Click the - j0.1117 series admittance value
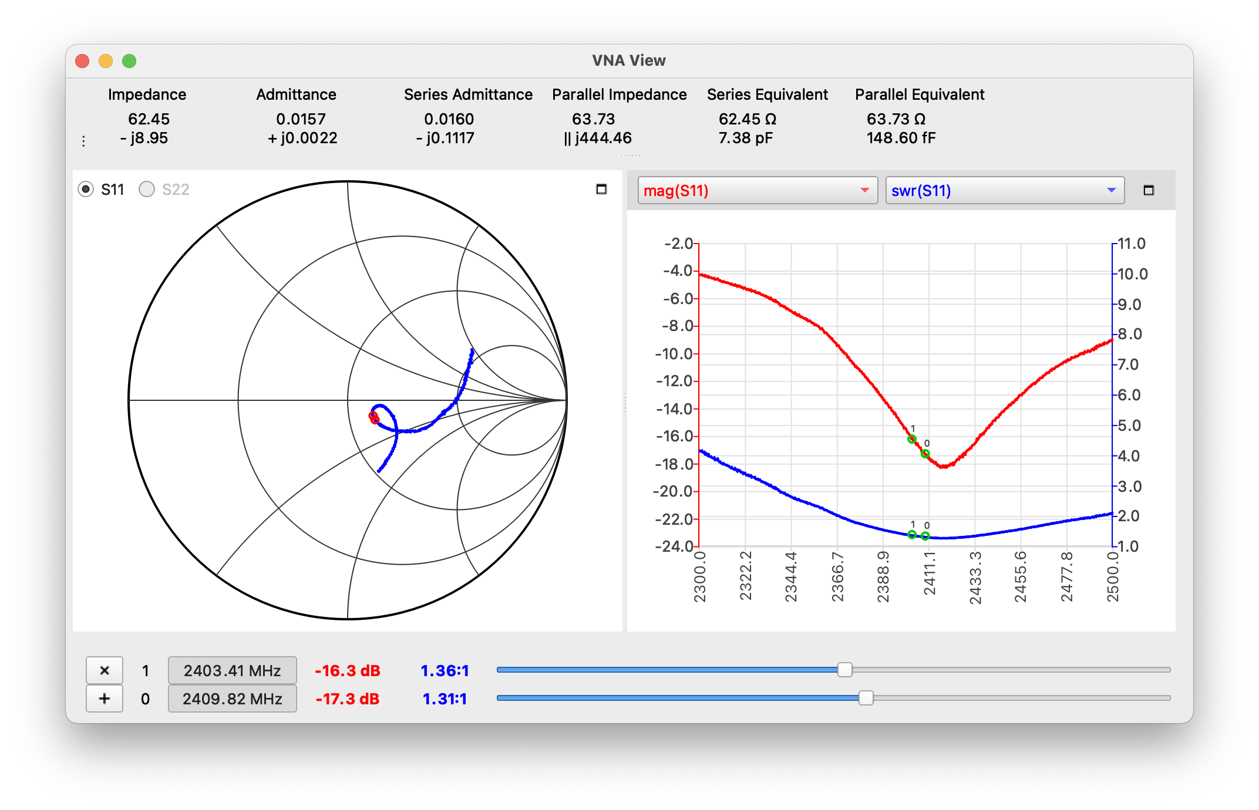Image resolution: width=1259 pixels, height=810 pixels. 445,138
